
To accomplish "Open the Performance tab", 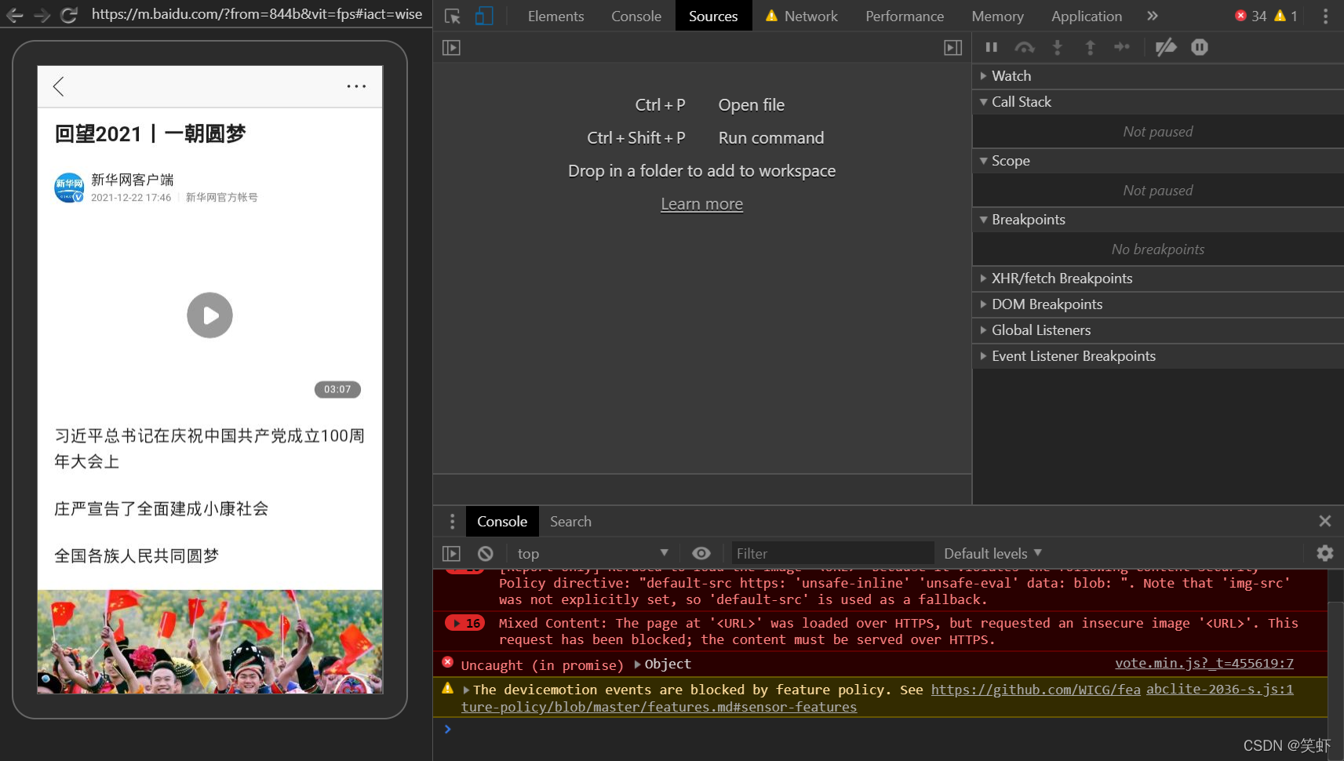I will pos(905,16).
